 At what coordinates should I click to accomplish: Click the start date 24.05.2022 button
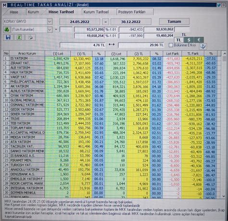[x=79, y=22]
